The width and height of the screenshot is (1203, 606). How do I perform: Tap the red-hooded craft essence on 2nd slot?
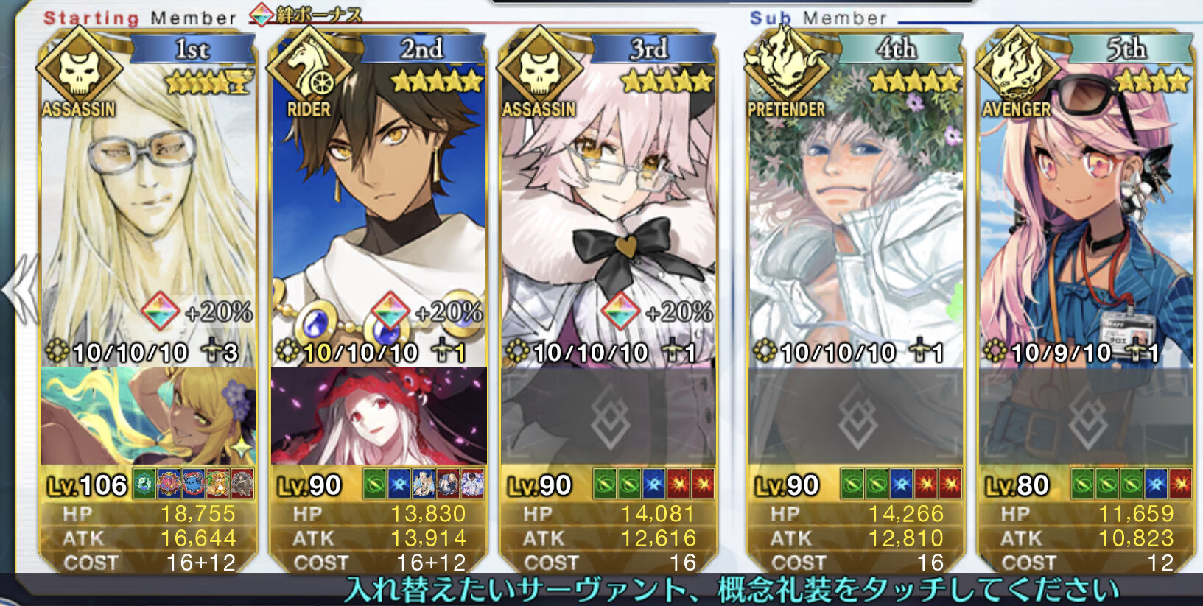click(379, 416)
